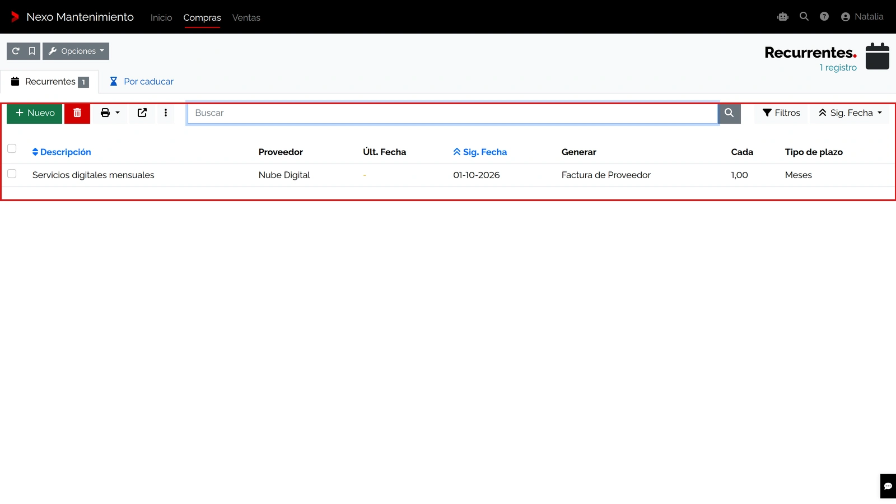The width and height of the screenshot is (896, 504).
Task: Click the Nuevo button
Action: (x=35, y=113)
